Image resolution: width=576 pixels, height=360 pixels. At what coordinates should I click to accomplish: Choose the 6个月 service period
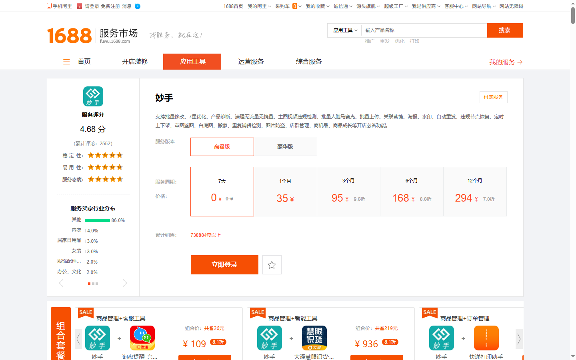pos(412,192)
